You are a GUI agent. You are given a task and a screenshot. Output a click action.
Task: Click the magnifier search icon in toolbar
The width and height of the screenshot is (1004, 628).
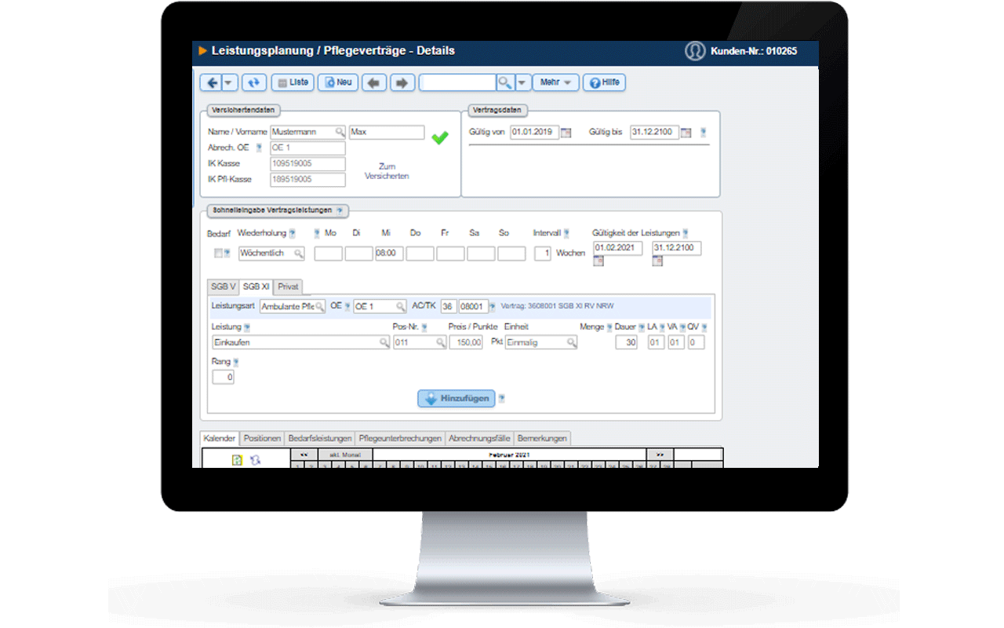click(x=506, y=82)
